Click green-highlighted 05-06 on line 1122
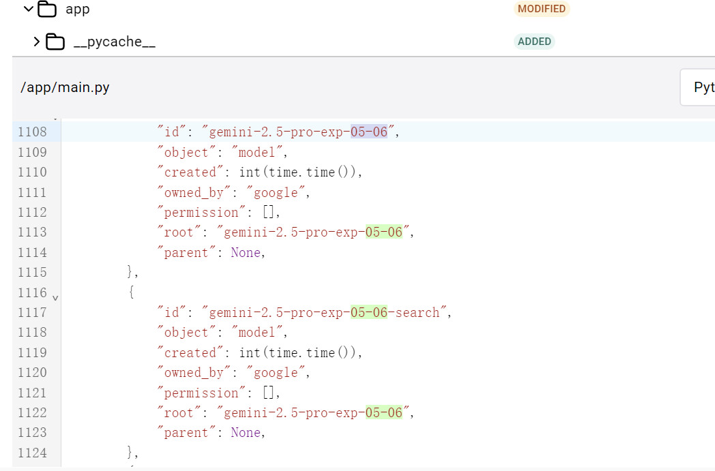 pos(384,412)
